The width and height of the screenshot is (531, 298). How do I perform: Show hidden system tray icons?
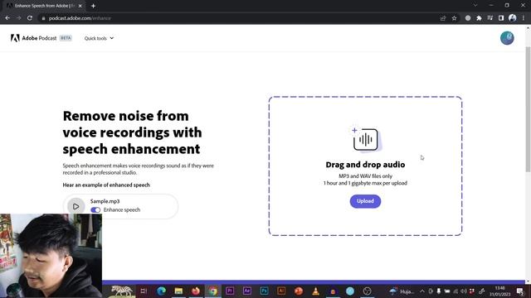point(422,291)
